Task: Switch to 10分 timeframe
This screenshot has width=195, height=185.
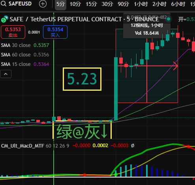Action: 75,4
